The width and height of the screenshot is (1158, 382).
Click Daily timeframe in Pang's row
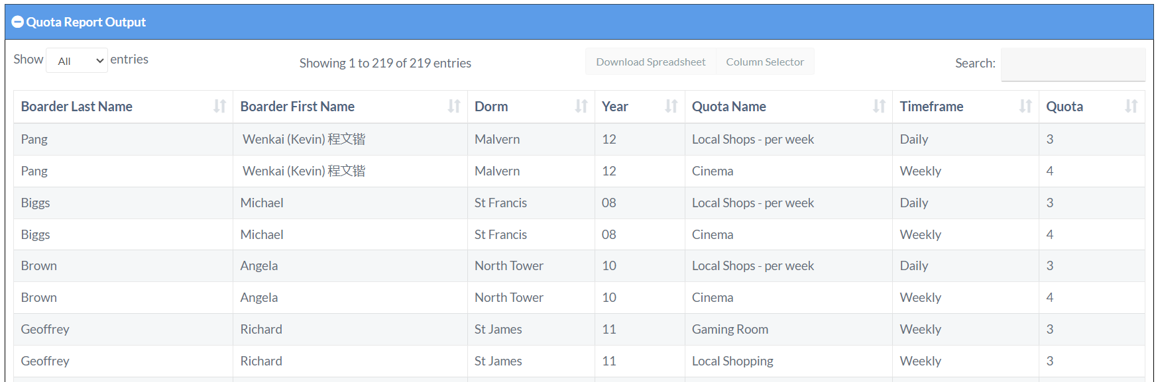(x=914, y=139)
